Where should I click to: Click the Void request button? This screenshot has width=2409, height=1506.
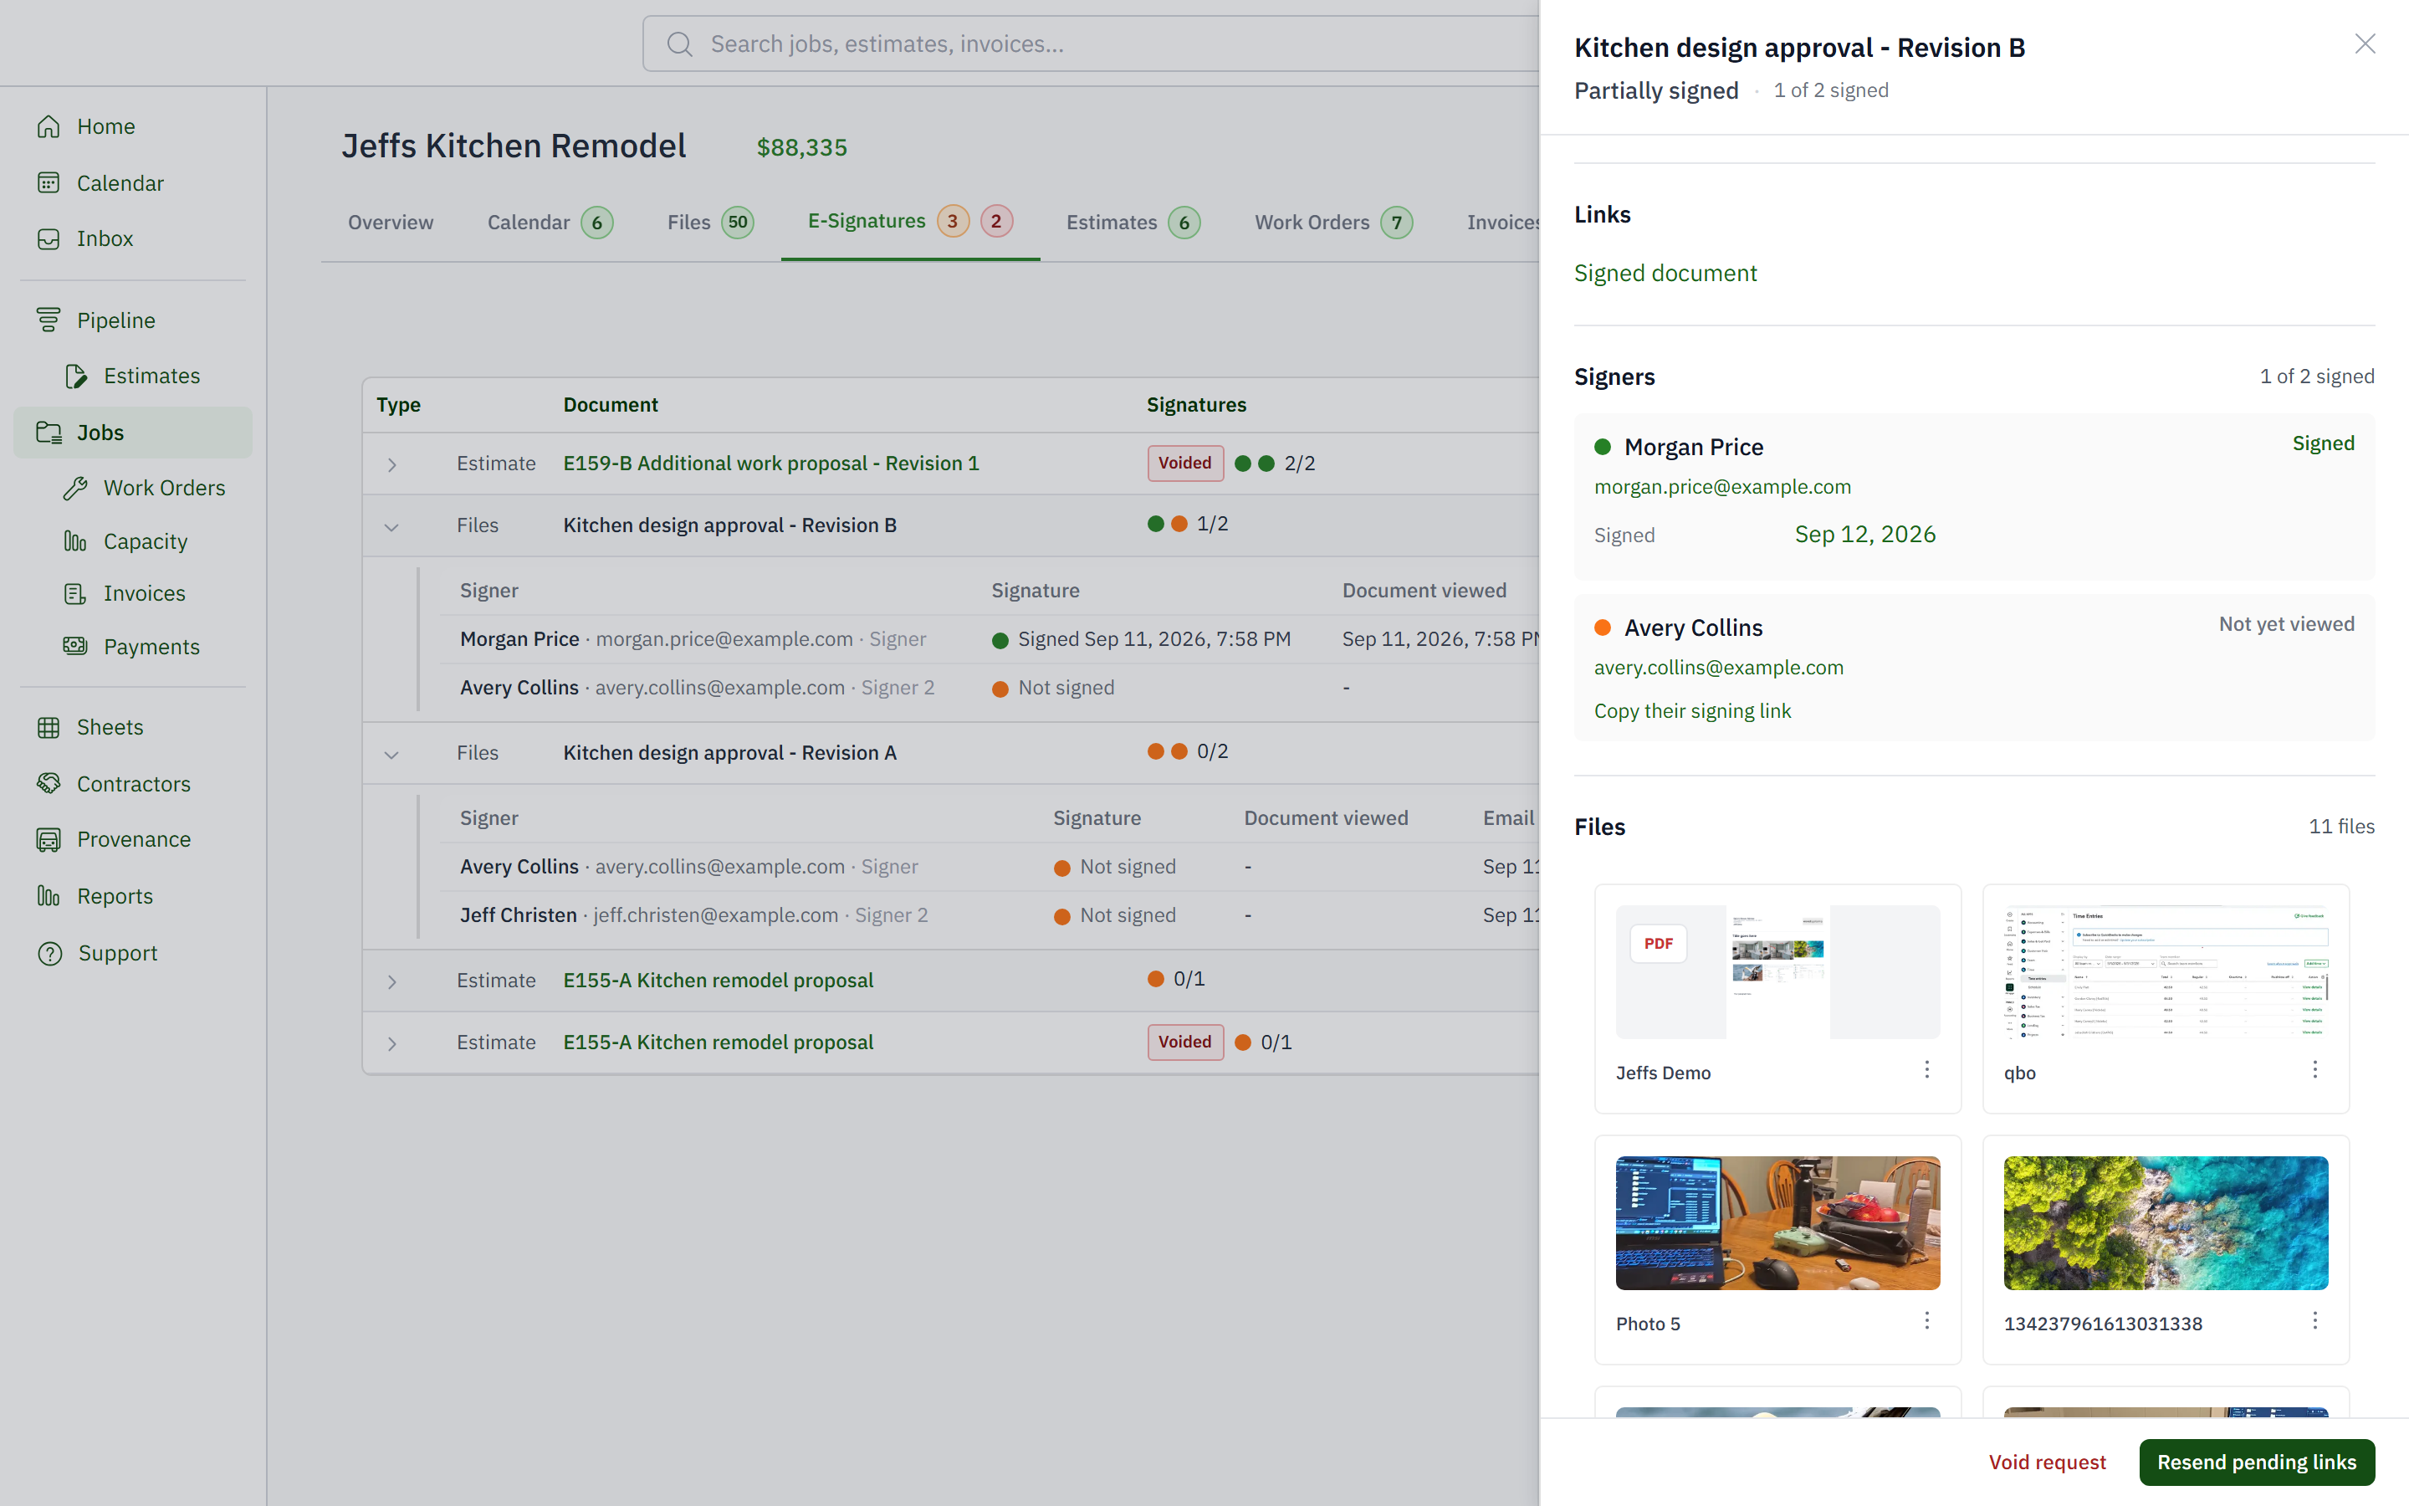(x=2047, y=1462)
